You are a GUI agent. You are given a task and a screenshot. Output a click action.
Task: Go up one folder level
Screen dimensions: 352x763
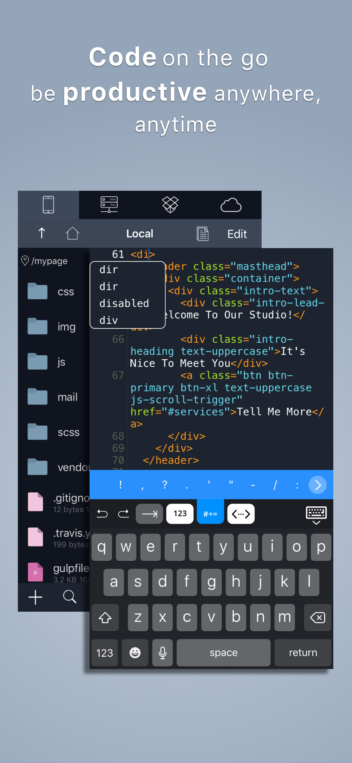[42, 233]
